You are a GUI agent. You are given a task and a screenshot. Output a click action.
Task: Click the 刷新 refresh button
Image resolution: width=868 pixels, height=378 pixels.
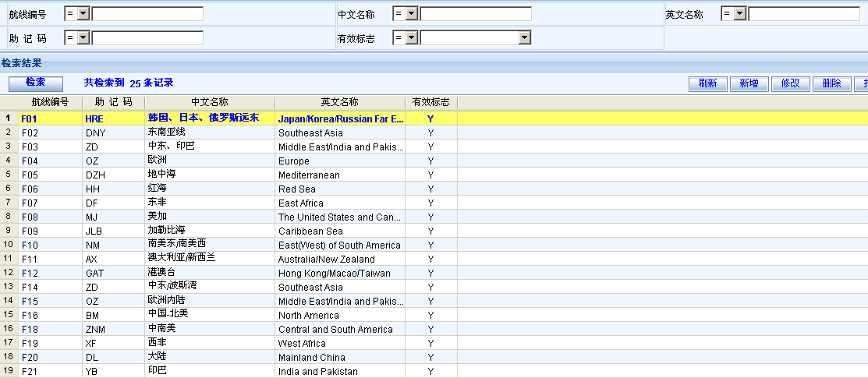point(707,84)
